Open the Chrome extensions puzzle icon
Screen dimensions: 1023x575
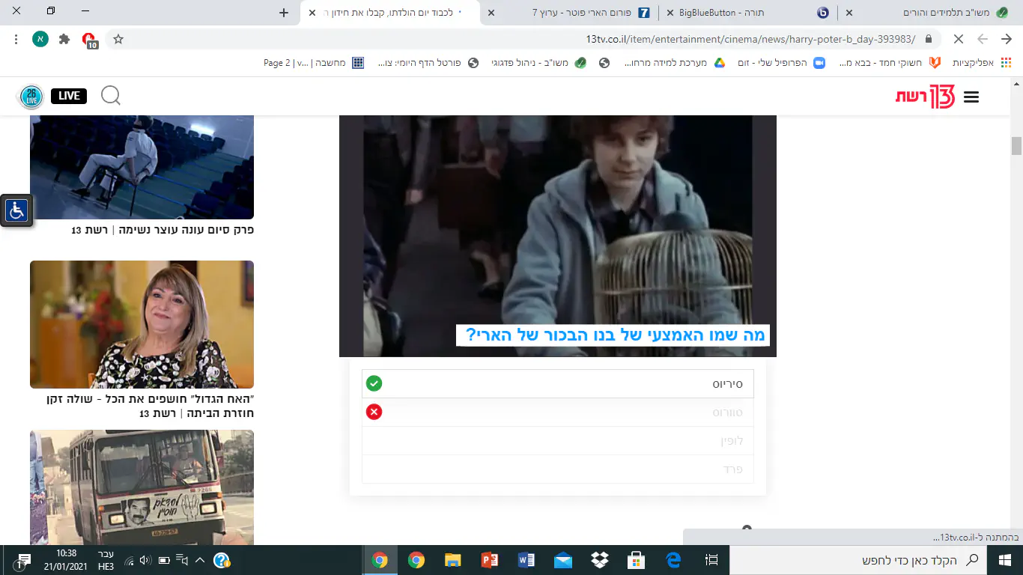point(64,39)
